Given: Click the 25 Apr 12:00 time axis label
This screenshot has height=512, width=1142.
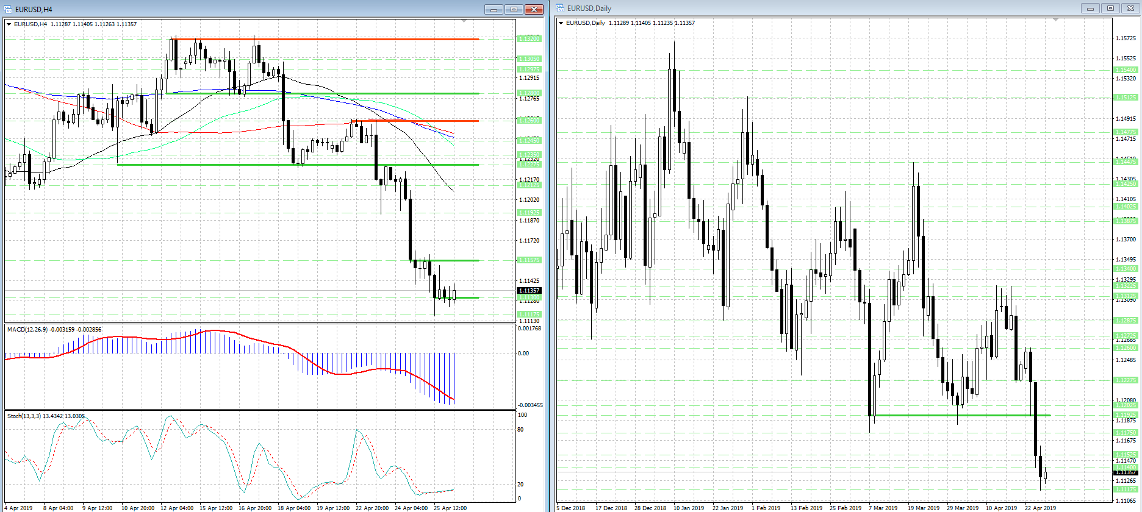Looking at the screenshot, I should (450, 508).
